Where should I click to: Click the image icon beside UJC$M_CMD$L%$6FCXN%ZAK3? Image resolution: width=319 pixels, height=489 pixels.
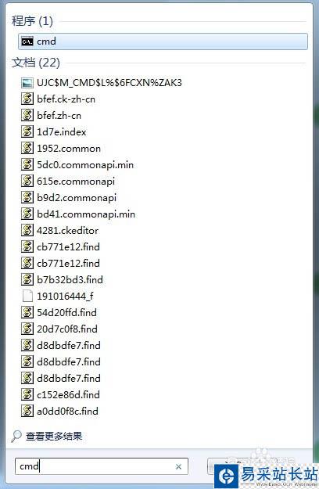27,83
